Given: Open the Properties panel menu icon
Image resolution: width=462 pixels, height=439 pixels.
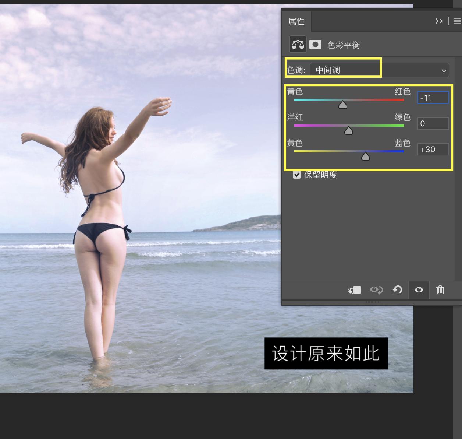Looking at the screenshot, I should (x=457, y=21).
